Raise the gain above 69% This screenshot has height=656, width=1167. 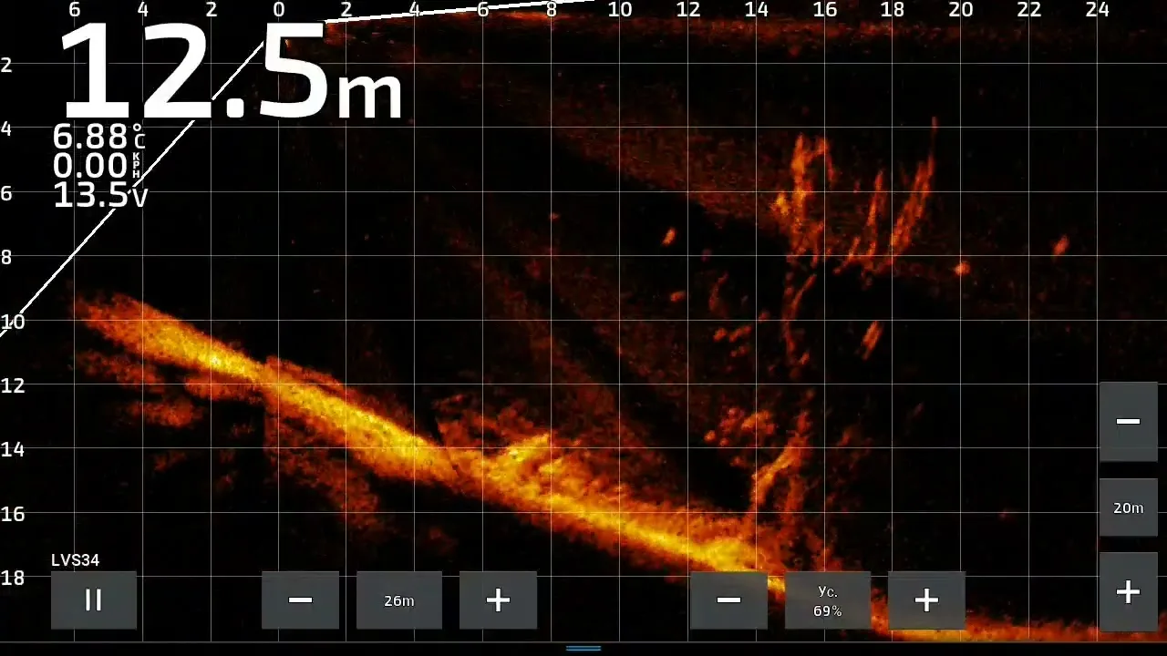926,600
